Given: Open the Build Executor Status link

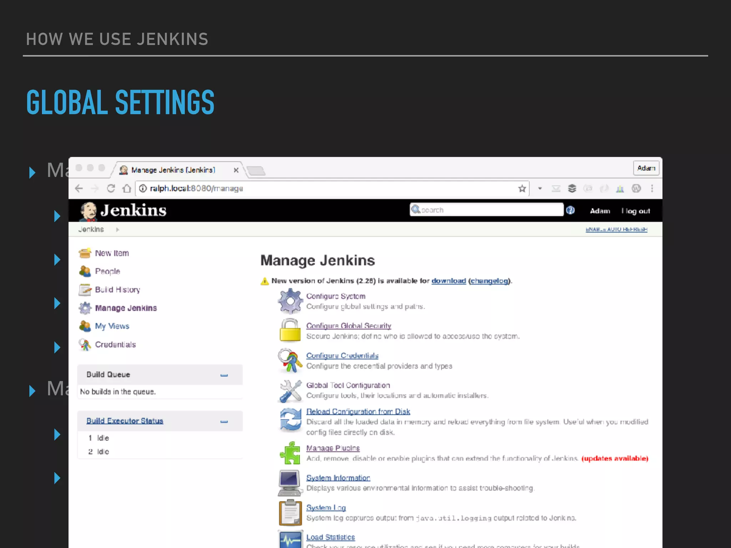Looking at the screenshot, I should [125, 421].
